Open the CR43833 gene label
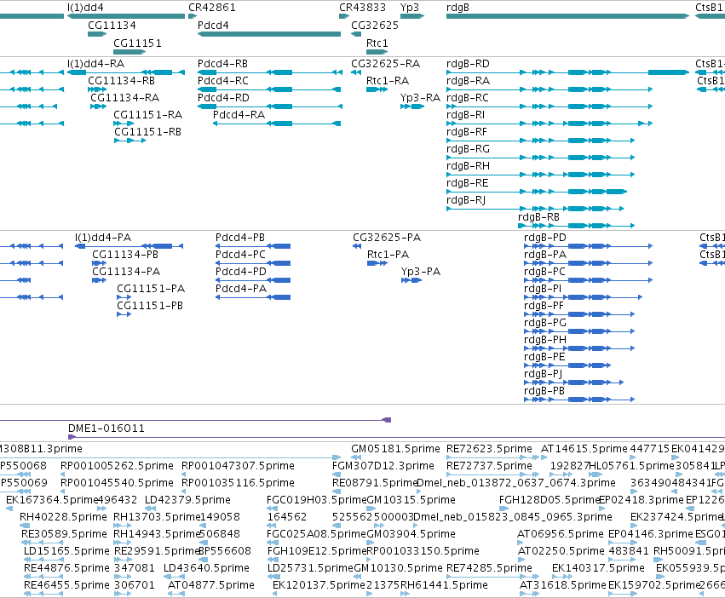The height and width of the screenshot is (598, 725). [363, 8]
